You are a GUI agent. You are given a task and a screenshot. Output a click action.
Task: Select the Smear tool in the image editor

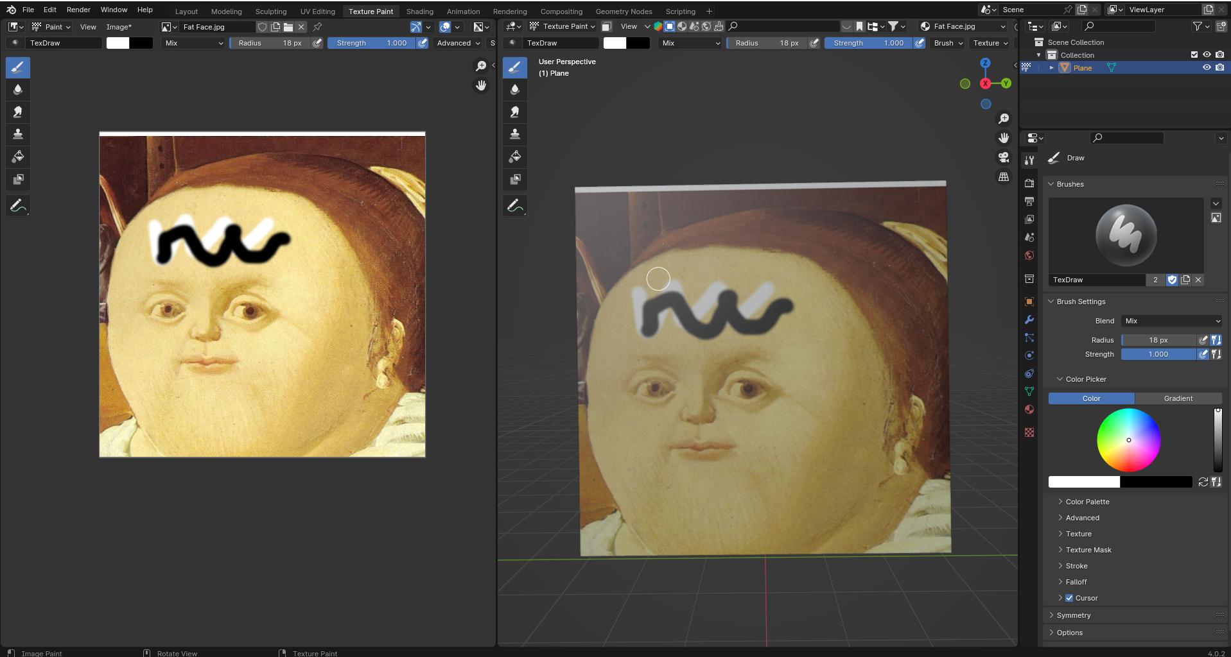coord(17,112)
